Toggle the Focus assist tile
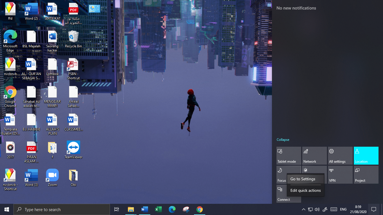Screen dimensions: 383x215 click(x=282, y=175)
